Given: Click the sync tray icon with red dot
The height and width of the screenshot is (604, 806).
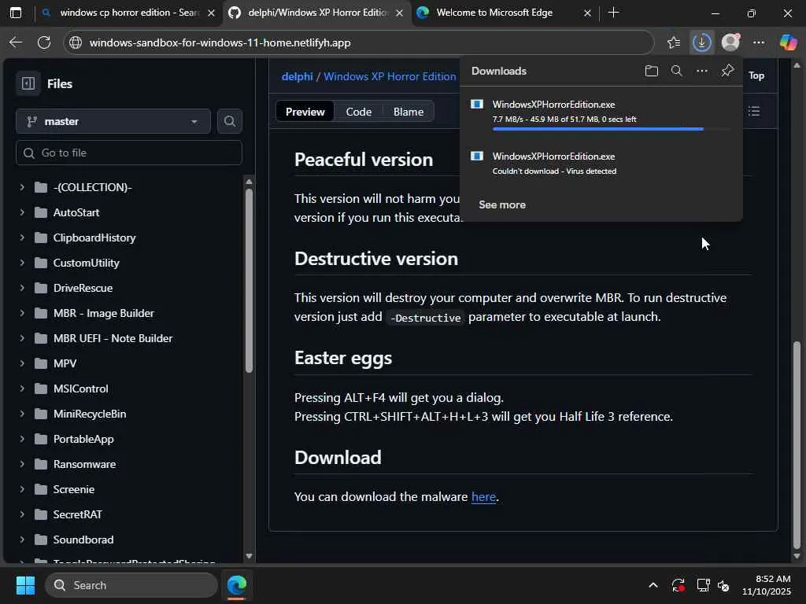Looking at the screenshot, I should point(678,585).
